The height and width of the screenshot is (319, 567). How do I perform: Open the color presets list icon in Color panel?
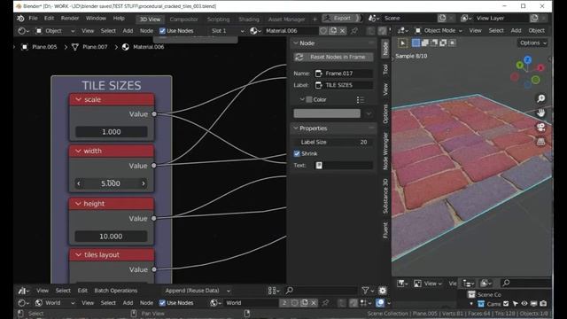coord(360,99)
